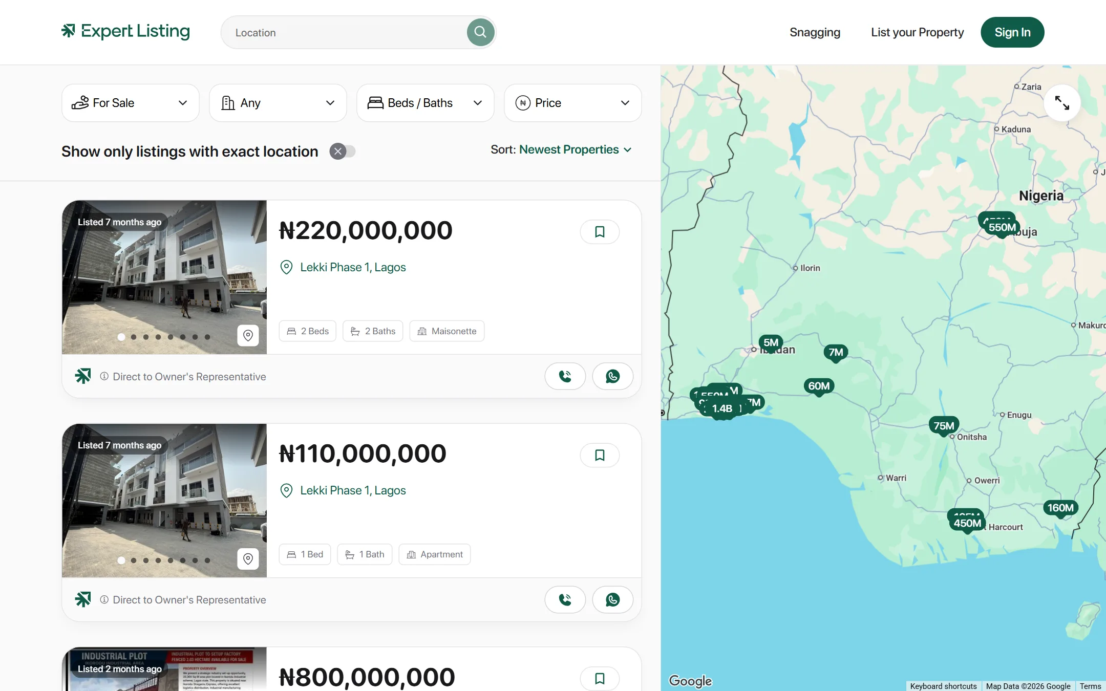Toggle exact location listings switch

tap(343, 152)
